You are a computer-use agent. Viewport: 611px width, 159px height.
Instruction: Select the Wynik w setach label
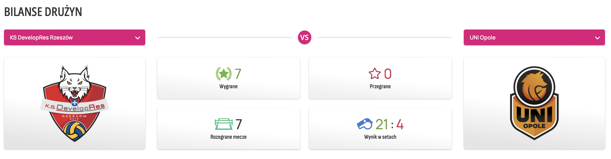380,137
